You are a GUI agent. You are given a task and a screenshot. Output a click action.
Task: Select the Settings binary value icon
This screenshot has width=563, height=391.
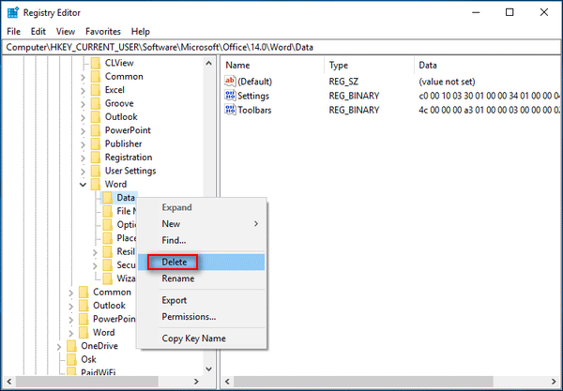pos(231,96)
